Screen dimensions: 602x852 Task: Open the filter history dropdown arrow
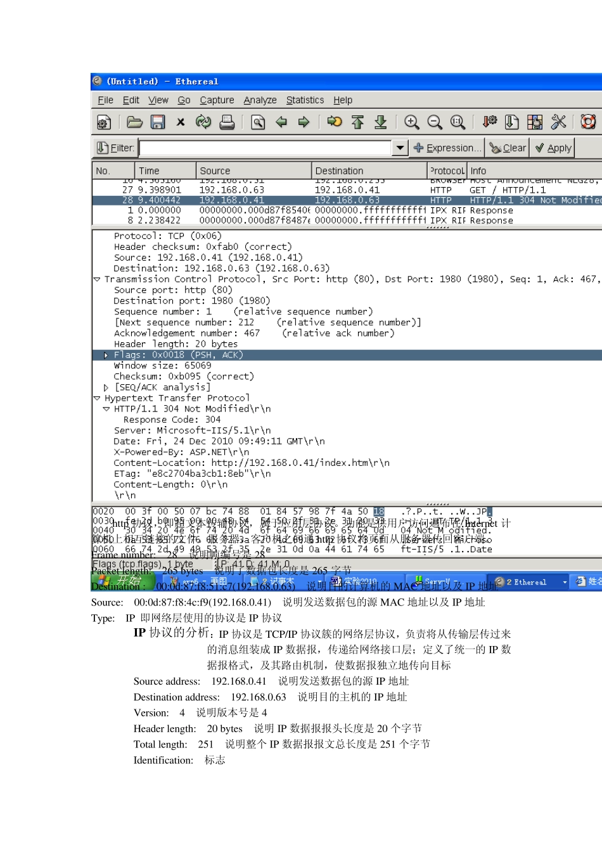(400, 148)
